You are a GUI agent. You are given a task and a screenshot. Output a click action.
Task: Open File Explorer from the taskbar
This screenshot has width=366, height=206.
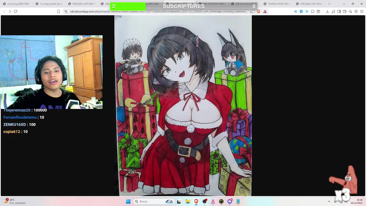tap(188, 201)
